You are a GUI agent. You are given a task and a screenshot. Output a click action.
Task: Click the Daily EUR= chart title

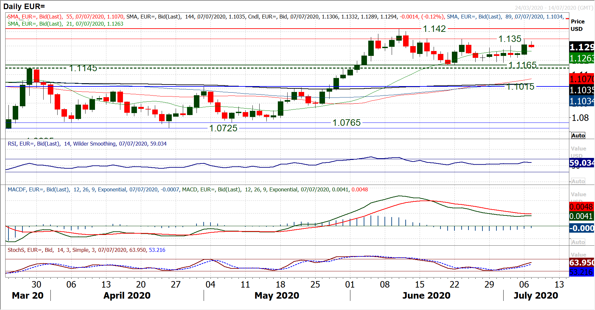[24, 6]
